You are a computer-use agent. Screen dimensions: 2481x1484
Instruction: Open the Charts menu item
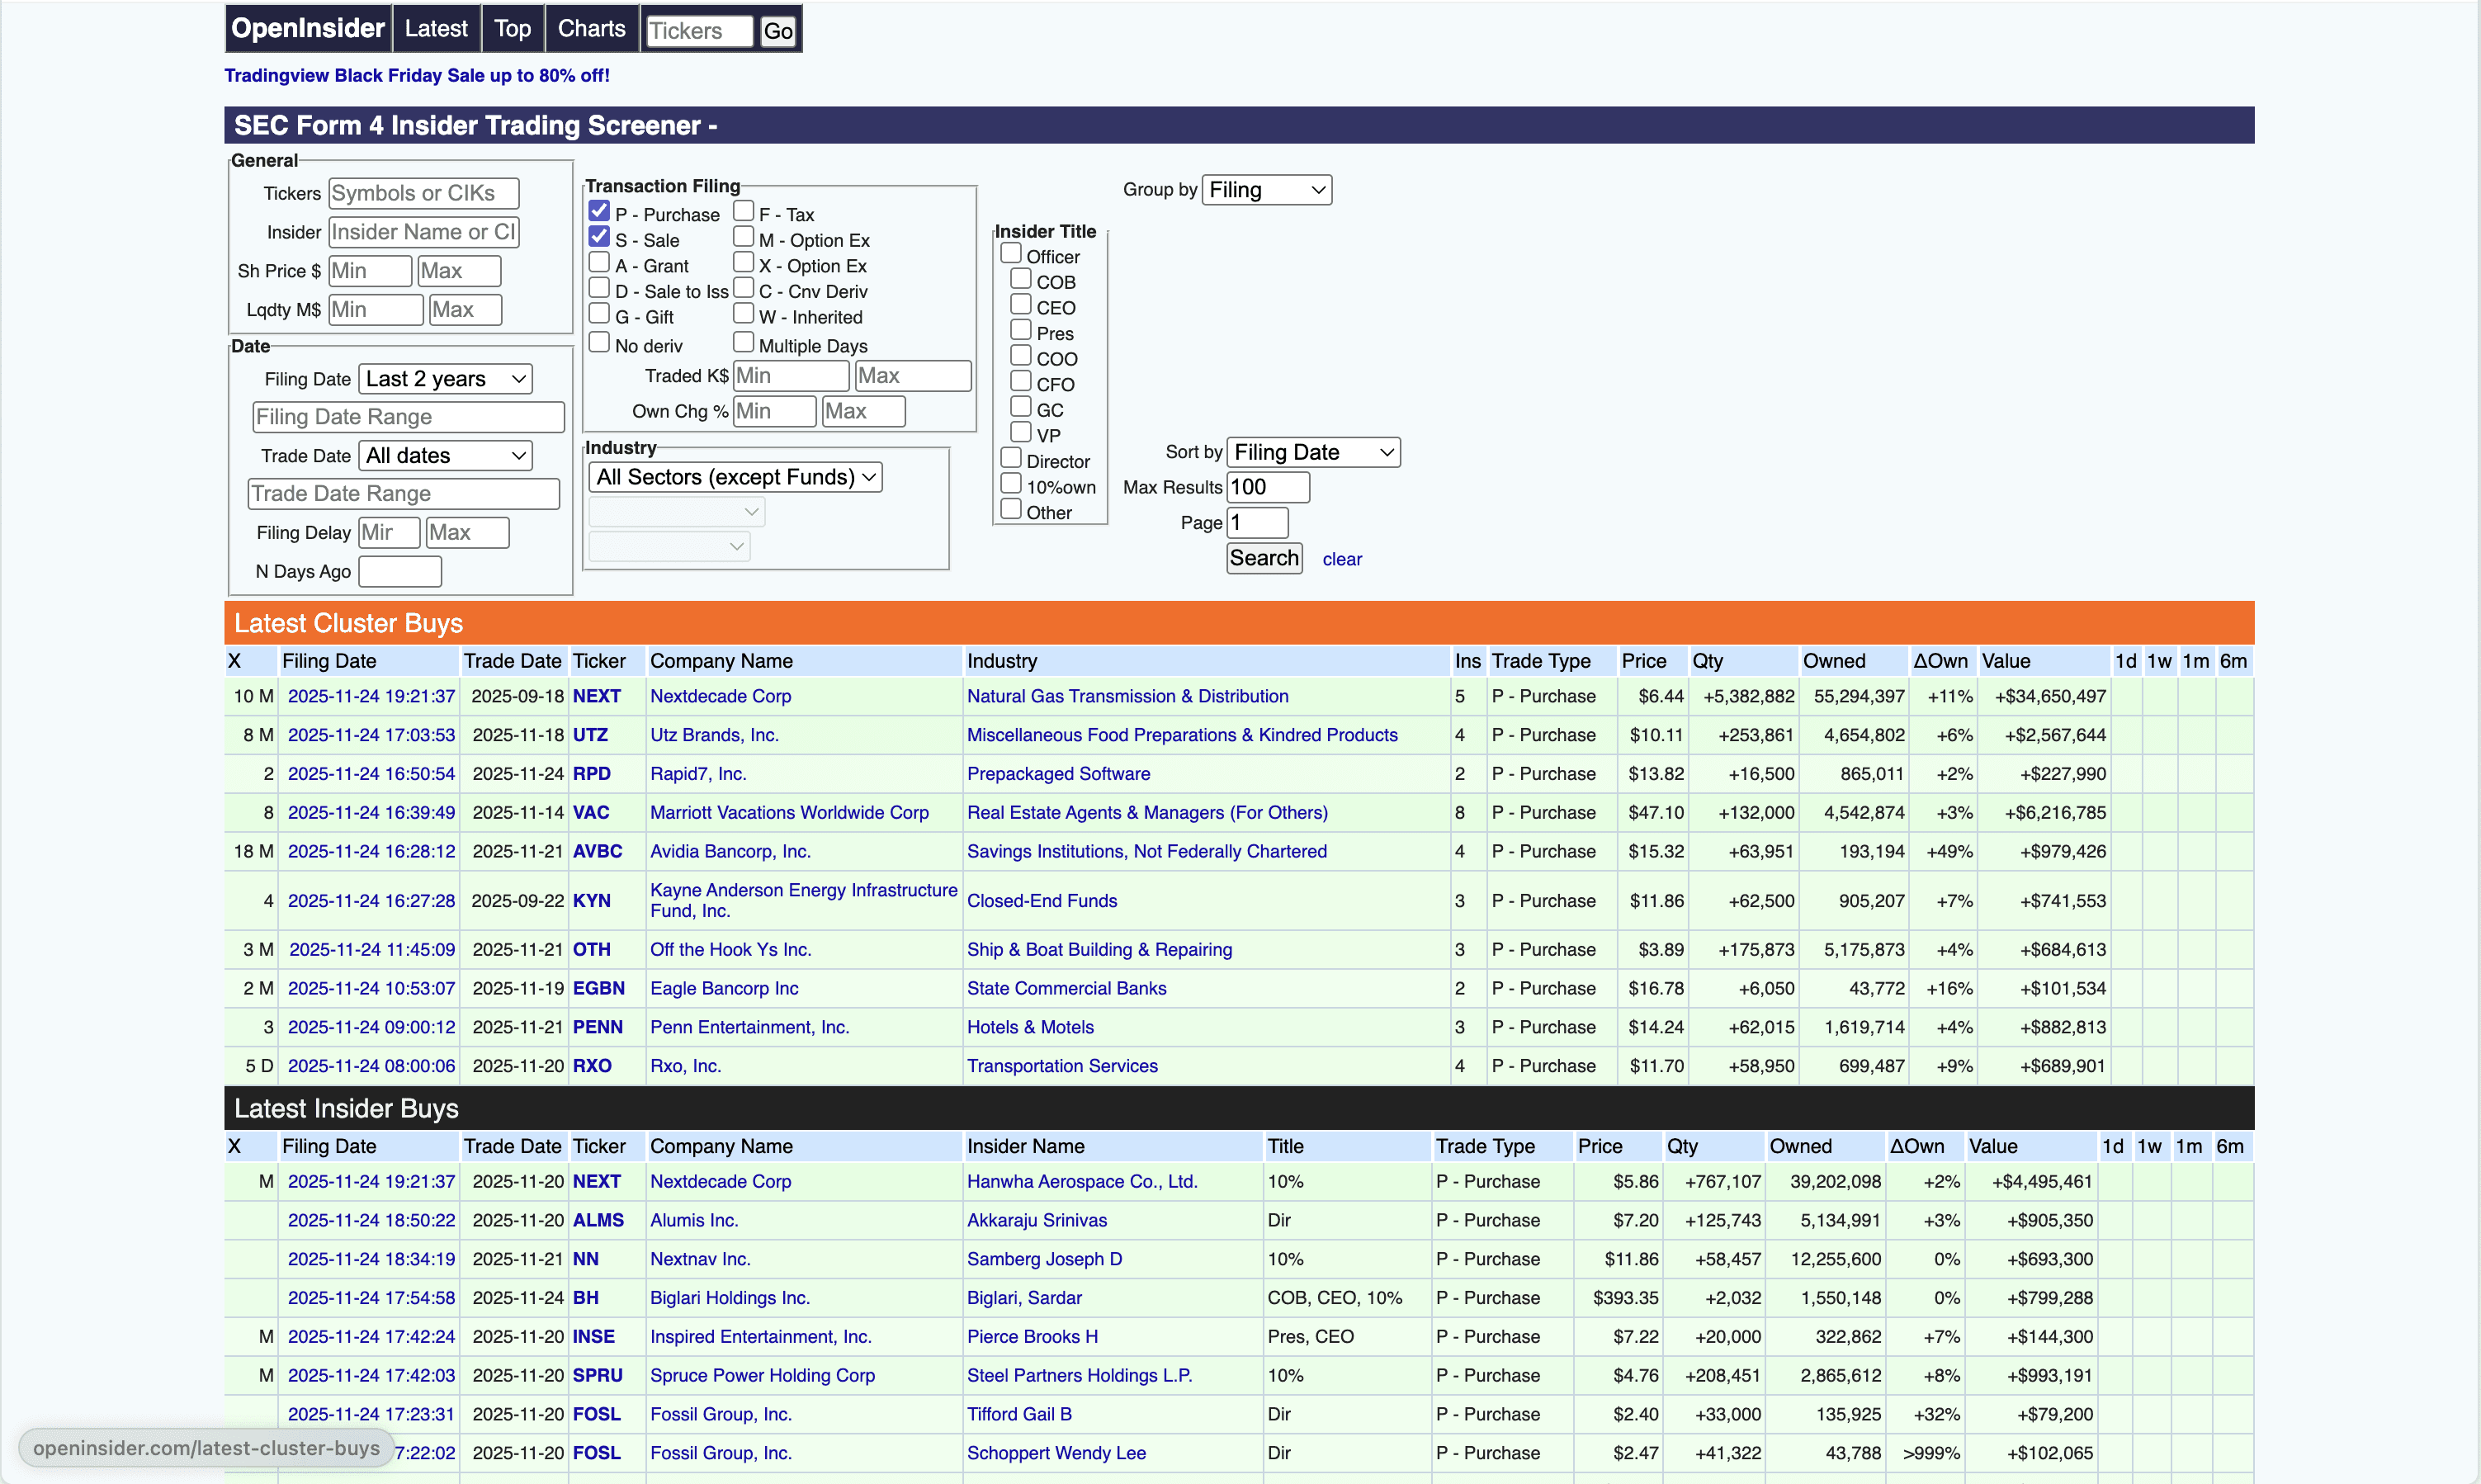point(591,29)
